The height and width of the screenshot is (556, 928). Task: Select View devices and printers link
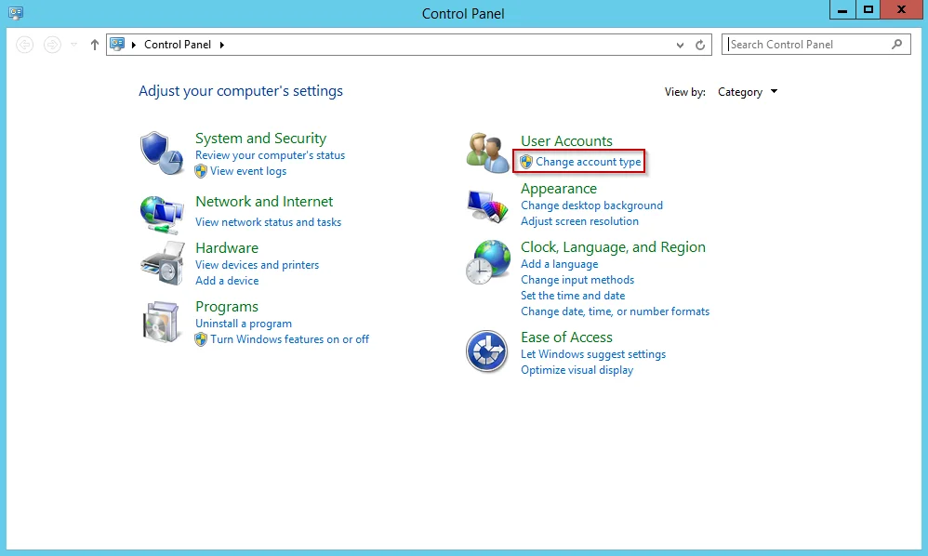click(257, 265)
